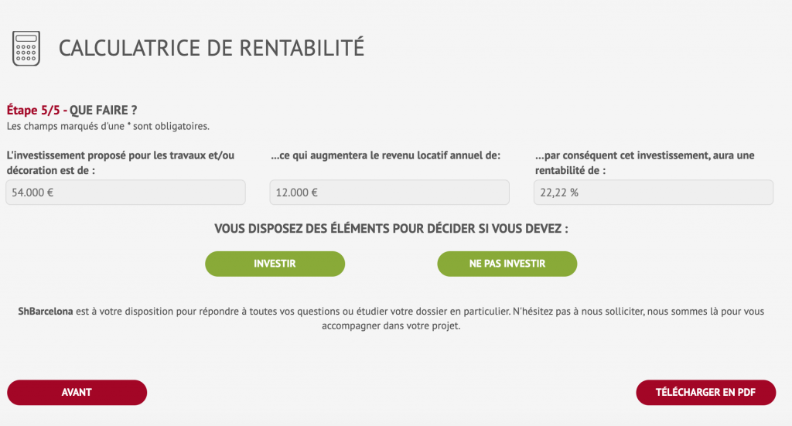Click the proposed investment field label
Viewport: 792px width, 426px height.
point(120,162)
